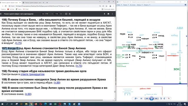Open the 'ответе тринадцатом' link
Screen dimensions: 188x106
[x=32, y=74]
